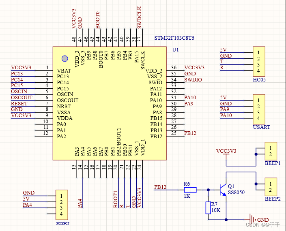Click the VCC3V3 power bar near BEEP1
The height and width of the screenshot is (231, 286).
click(226, 154)
